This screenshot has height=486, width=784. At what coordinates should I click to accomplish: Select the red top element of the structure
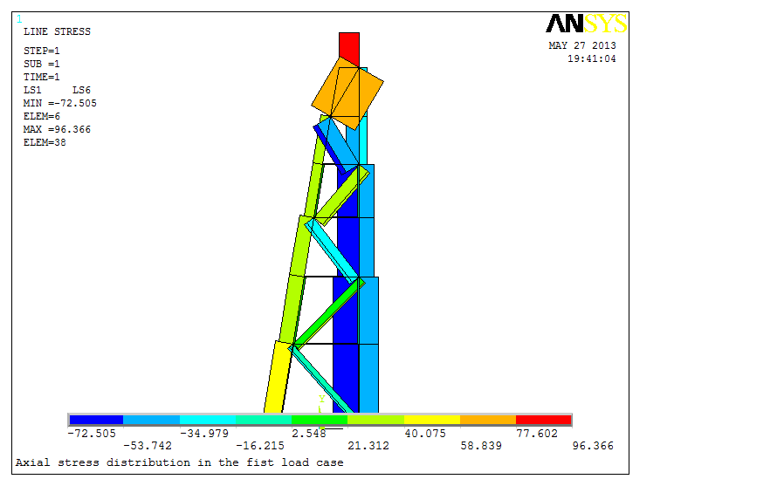[349, 49]
